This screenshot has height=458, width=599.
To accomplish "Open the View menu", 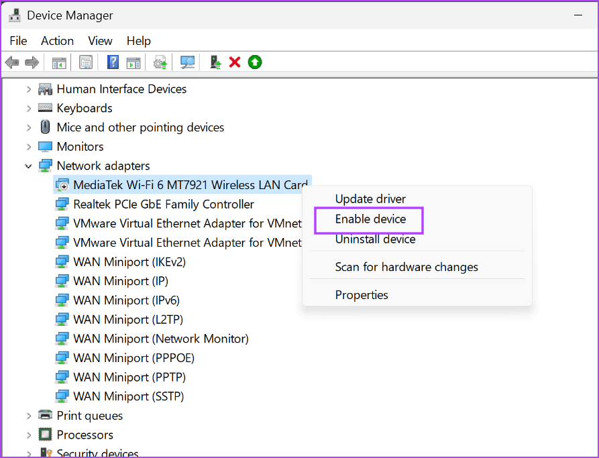I will [x=99, y=41].
